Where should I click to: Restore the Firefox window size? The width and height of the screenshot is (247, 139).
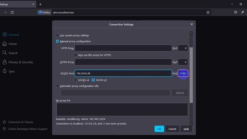[241, 4]
